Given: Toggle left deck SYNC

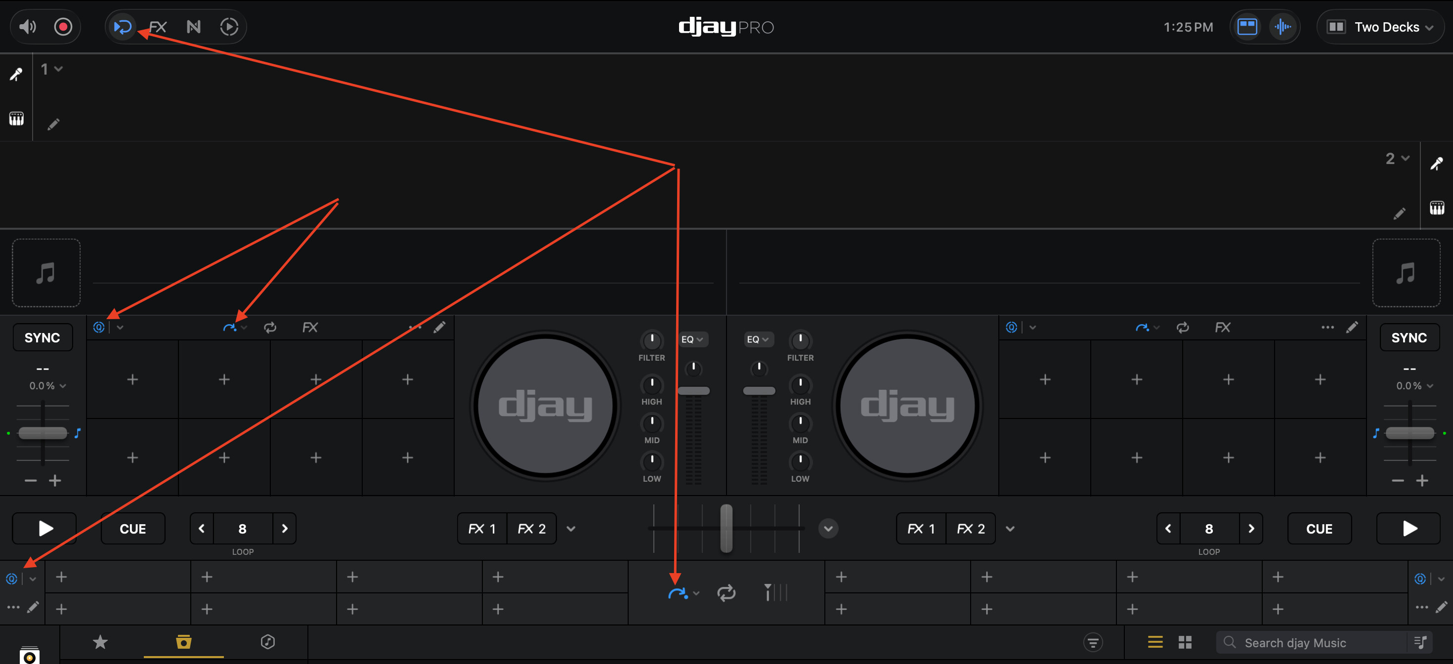Looking at the screenshot, I should pos(43,337).
